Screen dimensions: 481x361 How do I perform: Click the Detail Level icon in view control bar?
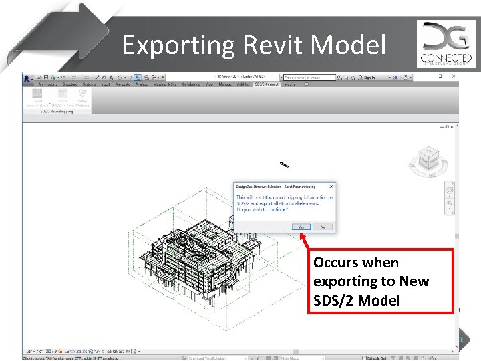point(49,352)
